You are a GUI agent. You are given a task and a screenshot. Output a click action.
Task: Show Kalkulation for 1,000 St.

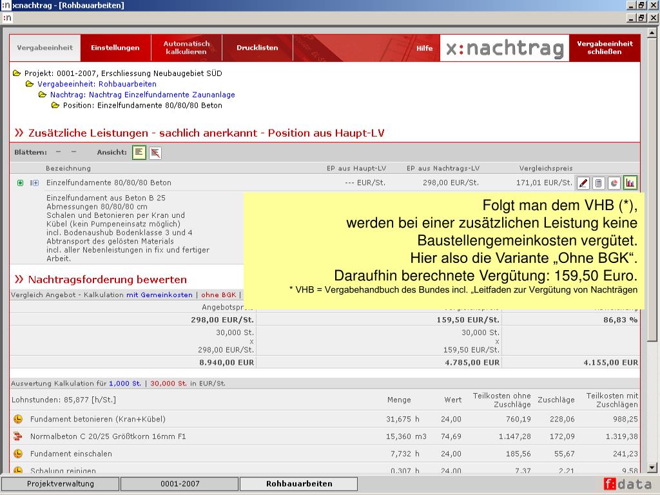coord(125,383)
